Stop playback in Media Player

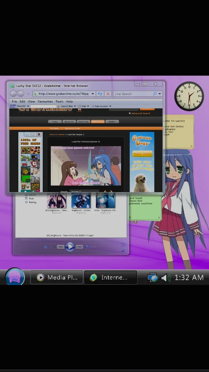click(54, 247)
